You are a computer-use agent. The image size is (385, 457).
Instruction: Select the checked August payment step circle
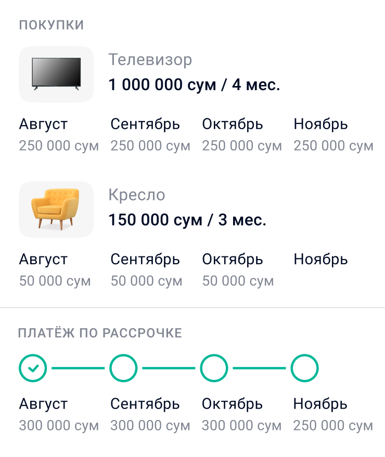33,368
